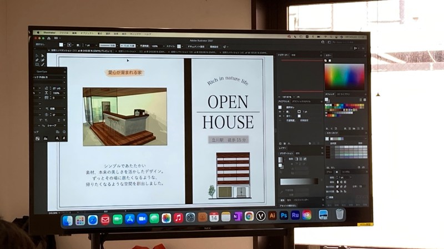Open the ウィンドウ menu
The width and height of the screenshot is (444, 249).
[x=135, y=34]
